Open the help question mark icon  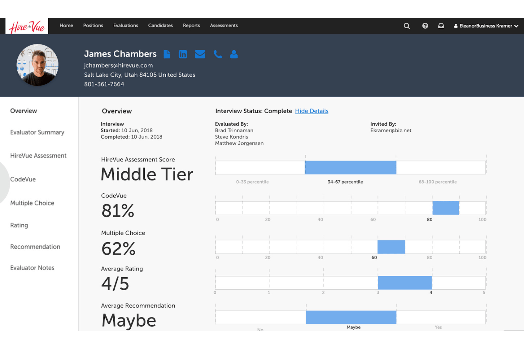(x=425, y=26)
